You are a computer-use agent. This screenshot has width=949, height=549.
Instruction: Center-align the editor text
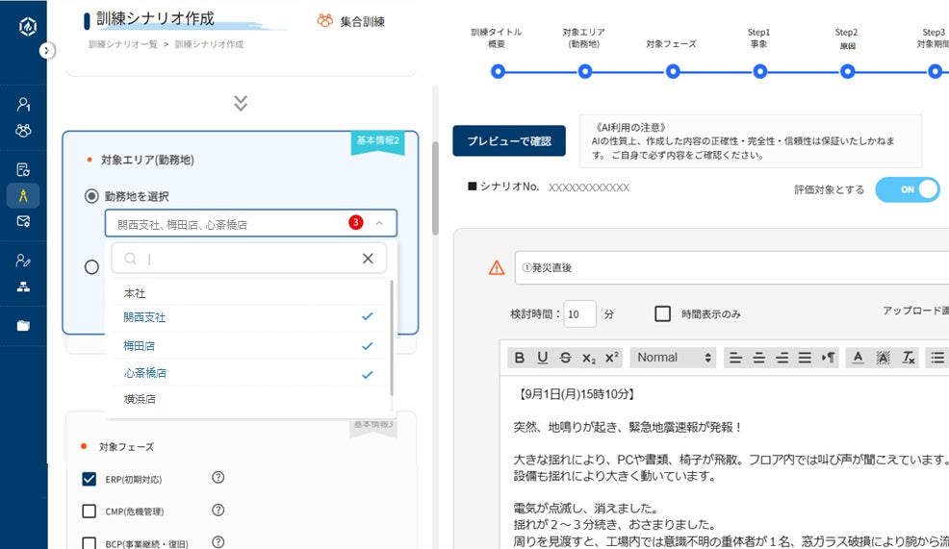coord(758,358)
